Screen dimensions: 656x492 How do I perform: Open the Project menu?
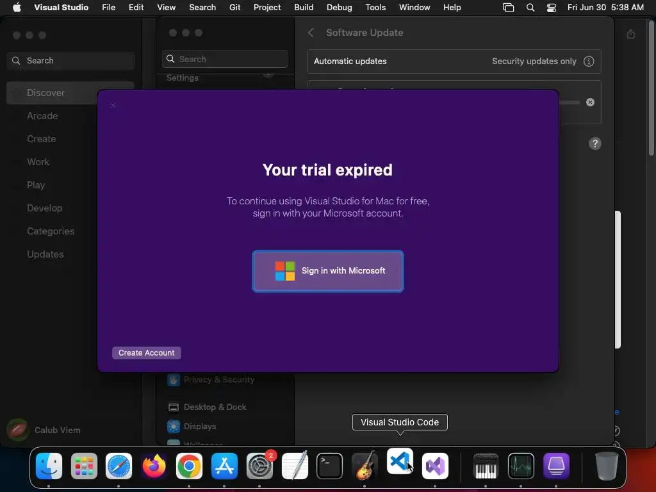[x=267, y=7]
